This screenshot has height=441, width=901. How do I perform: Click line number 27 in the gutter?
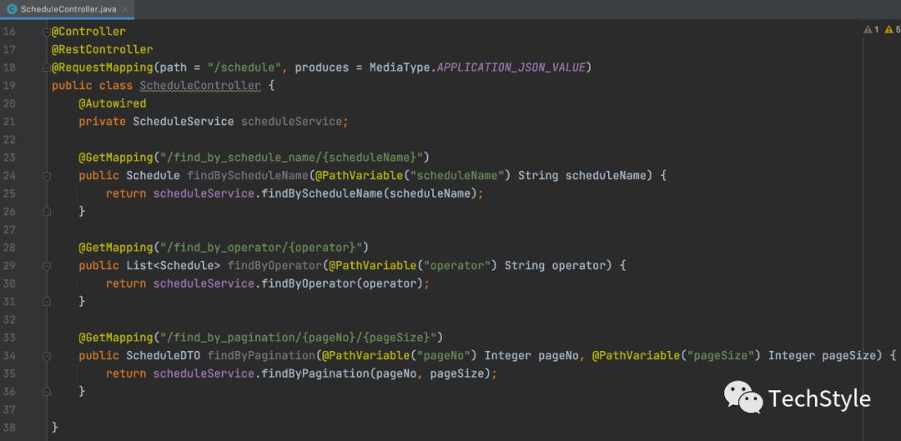tap(9, 229)
